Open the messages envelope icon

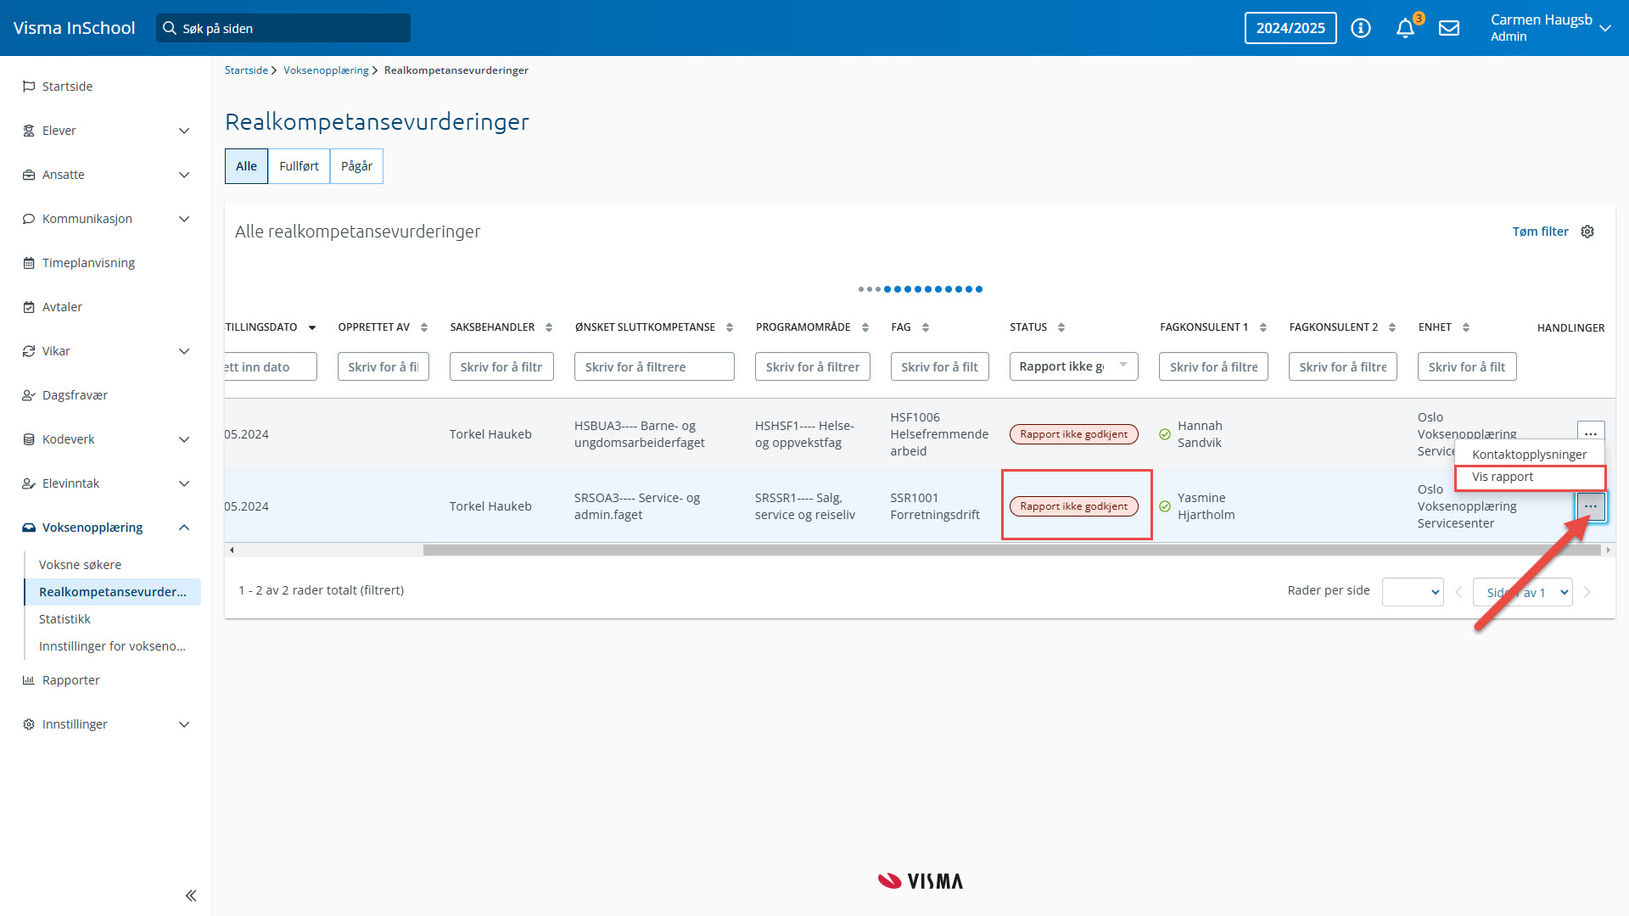coord(1449,28)
